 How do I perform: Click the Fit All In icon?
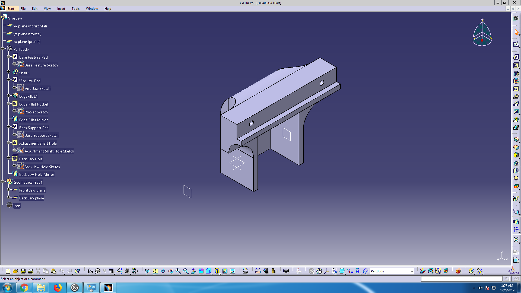point(155,271)
